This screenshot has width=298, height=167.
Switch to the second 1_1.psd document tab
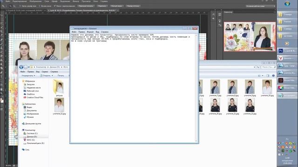[x=83, y=10]
